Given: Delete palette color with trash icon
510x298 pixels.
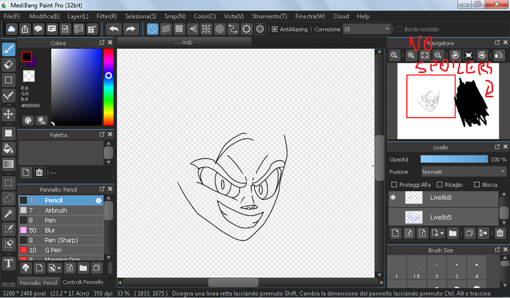Looking at the screenshot, I should 39,172.
